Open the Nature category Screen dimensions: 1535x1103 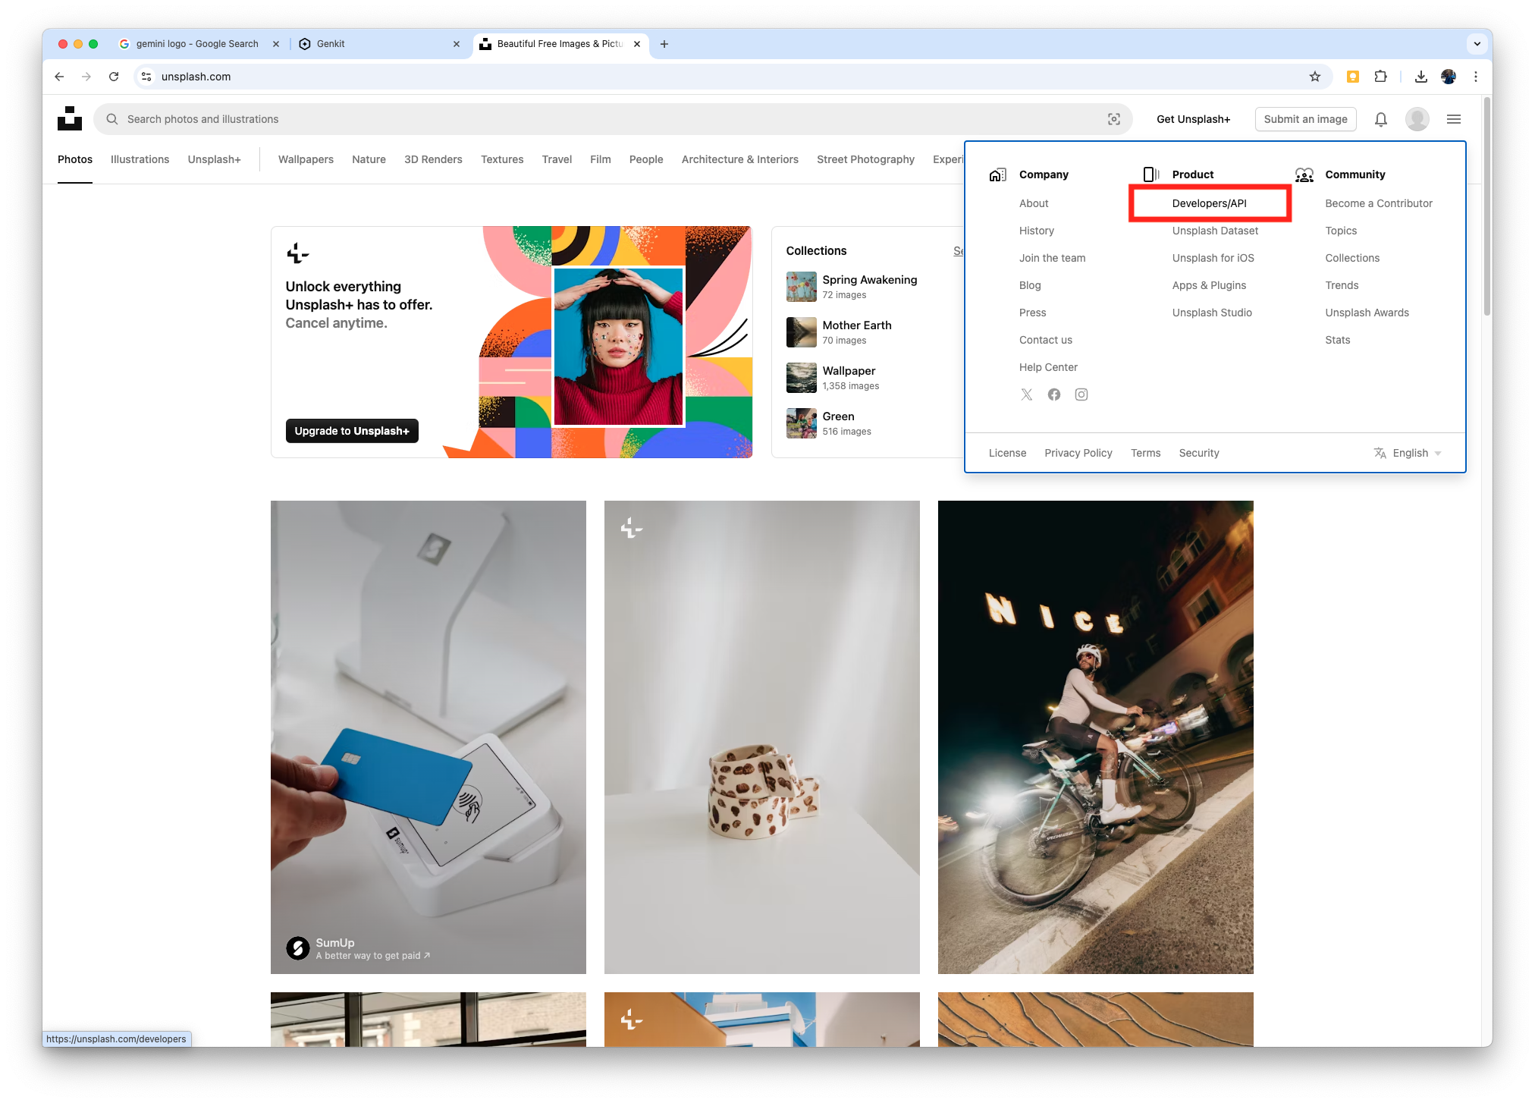pyautogui.click(x=369, y=159)
